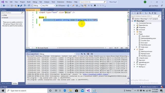Open Windows Start menu
Image resolution: width=165 pixels, height=93 pixels.
[x=3, y=91]
